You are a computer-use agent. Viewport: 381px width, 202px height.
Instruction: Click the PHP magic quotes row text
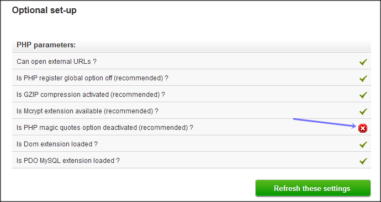(x=105, y=128)
